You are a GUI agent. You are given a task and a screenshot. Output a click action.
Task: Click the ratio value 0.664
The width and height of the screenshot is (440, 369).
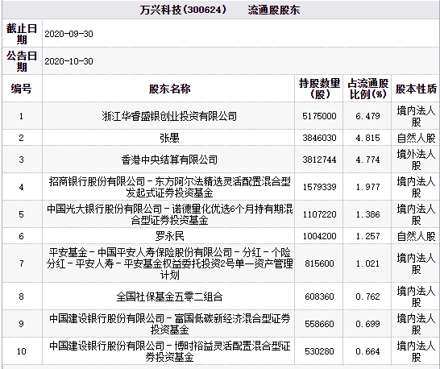tap(367, 351)
